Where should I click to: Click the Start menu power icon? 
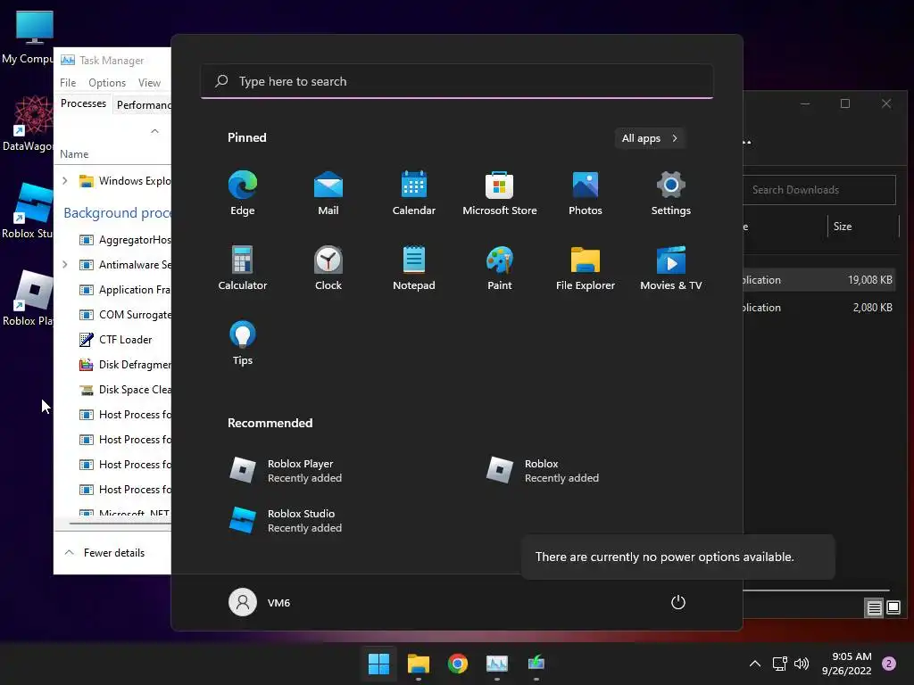point(678,602)
